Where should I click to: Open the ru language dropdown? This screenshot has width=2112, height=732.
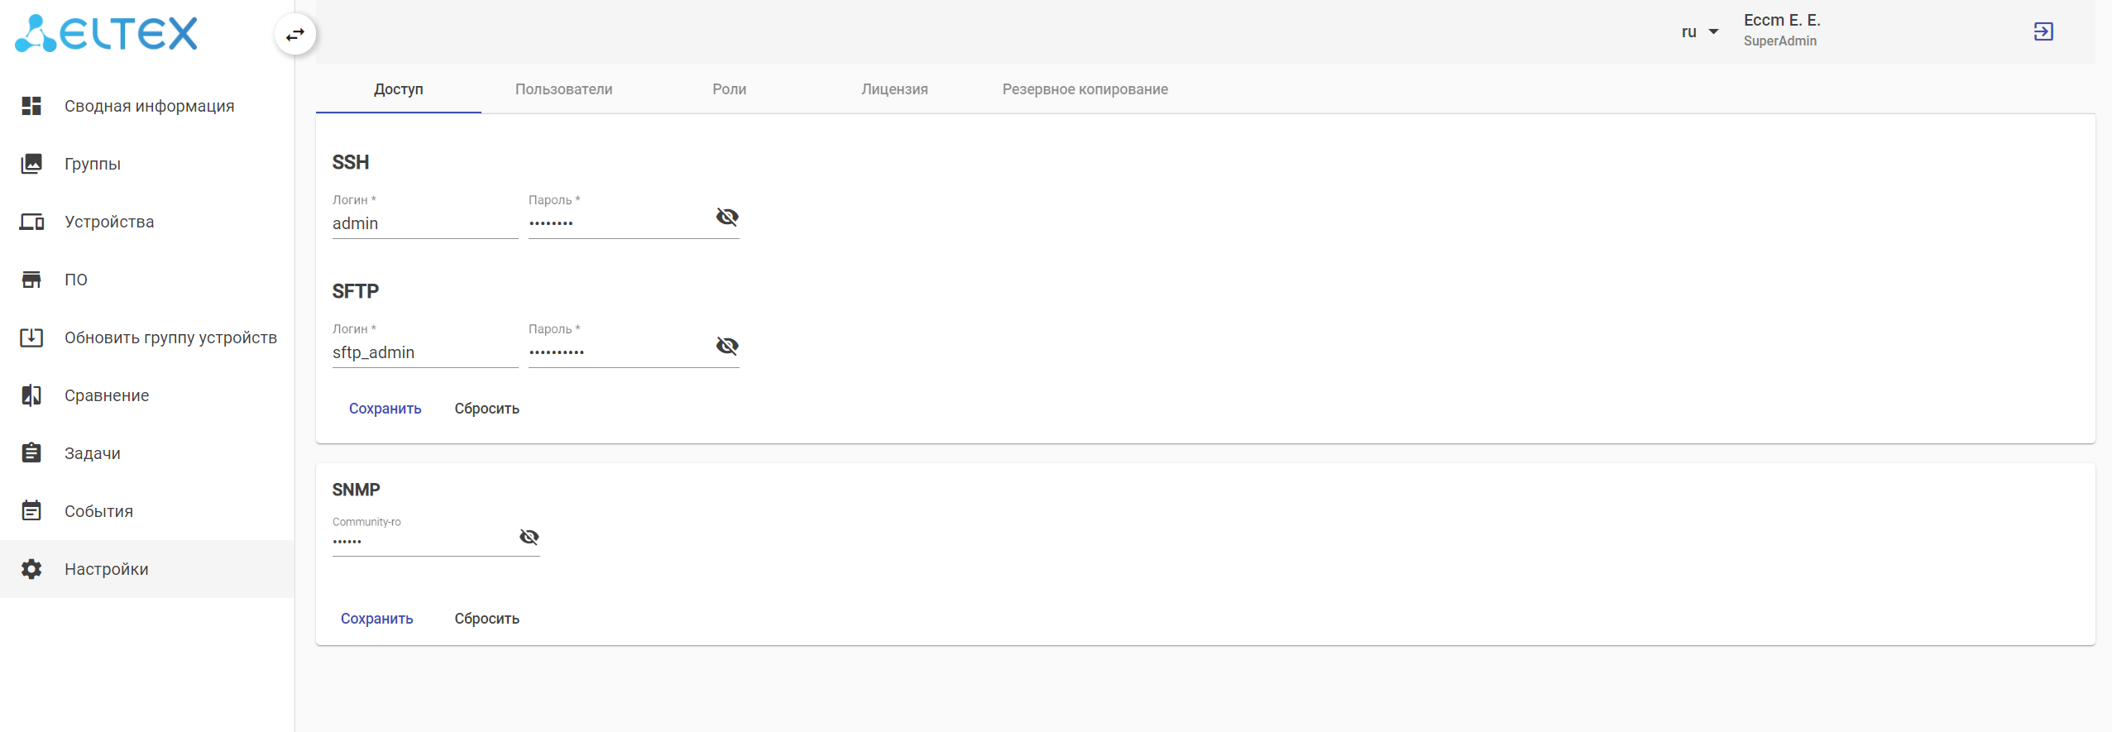(1700, 32)
